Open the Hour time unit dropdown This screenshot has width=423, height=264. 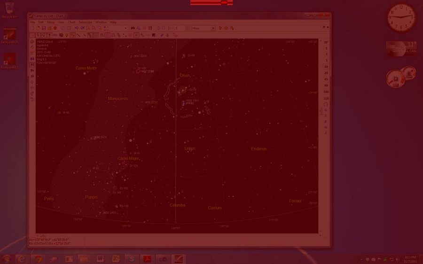[x=203, y=28]
